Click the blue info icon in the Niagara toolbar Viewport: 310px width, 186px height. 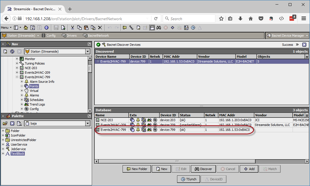pyautogui.click(x=46, y=28)
